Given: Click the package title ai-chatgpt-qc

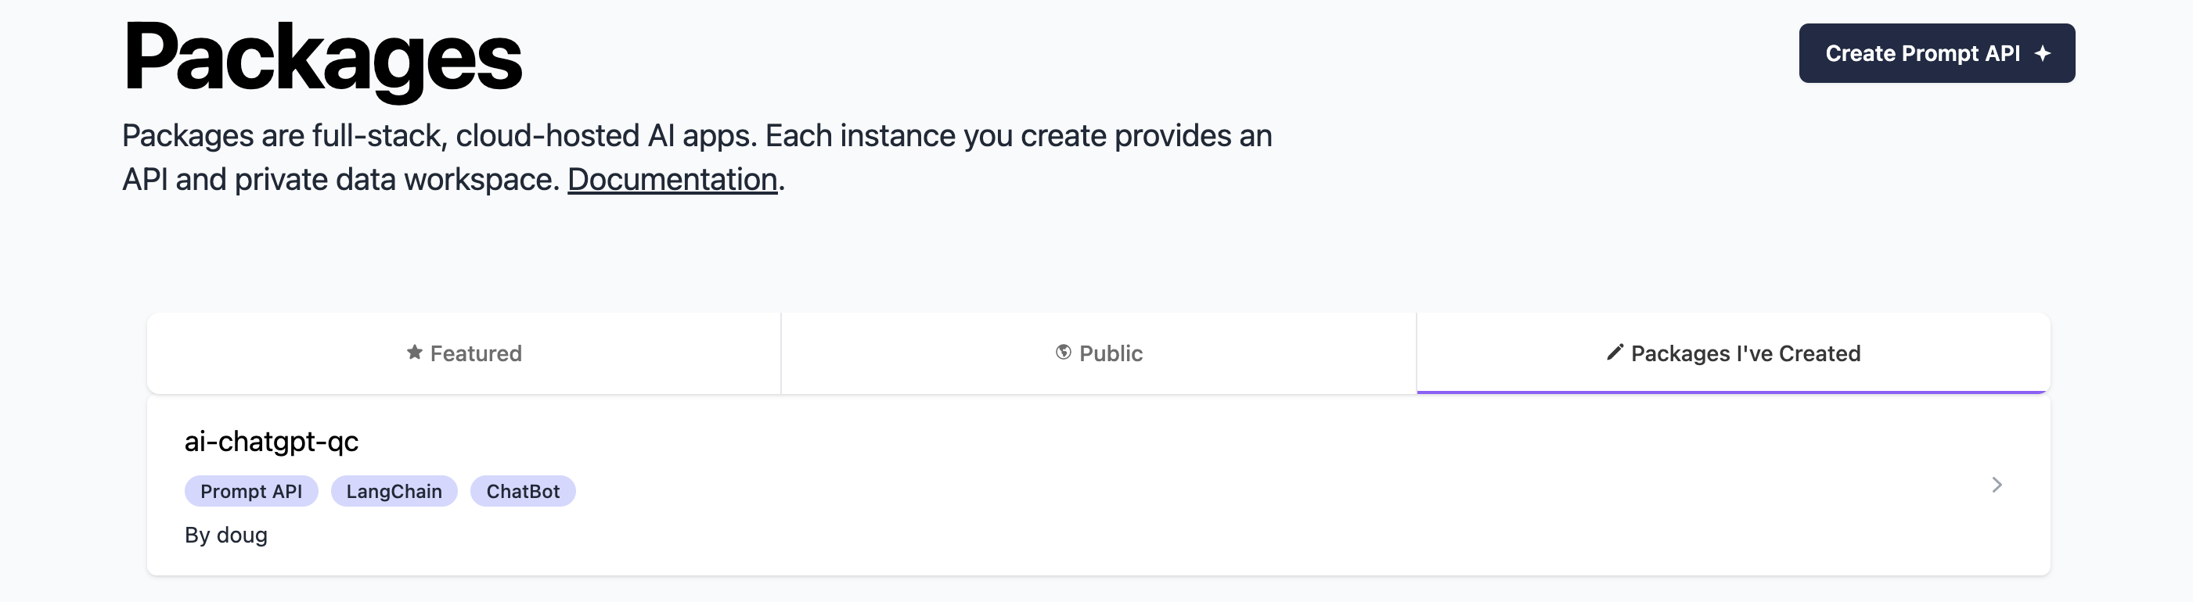Looking at the screenshot, I should pyautogui.click(x=272, y=441).
